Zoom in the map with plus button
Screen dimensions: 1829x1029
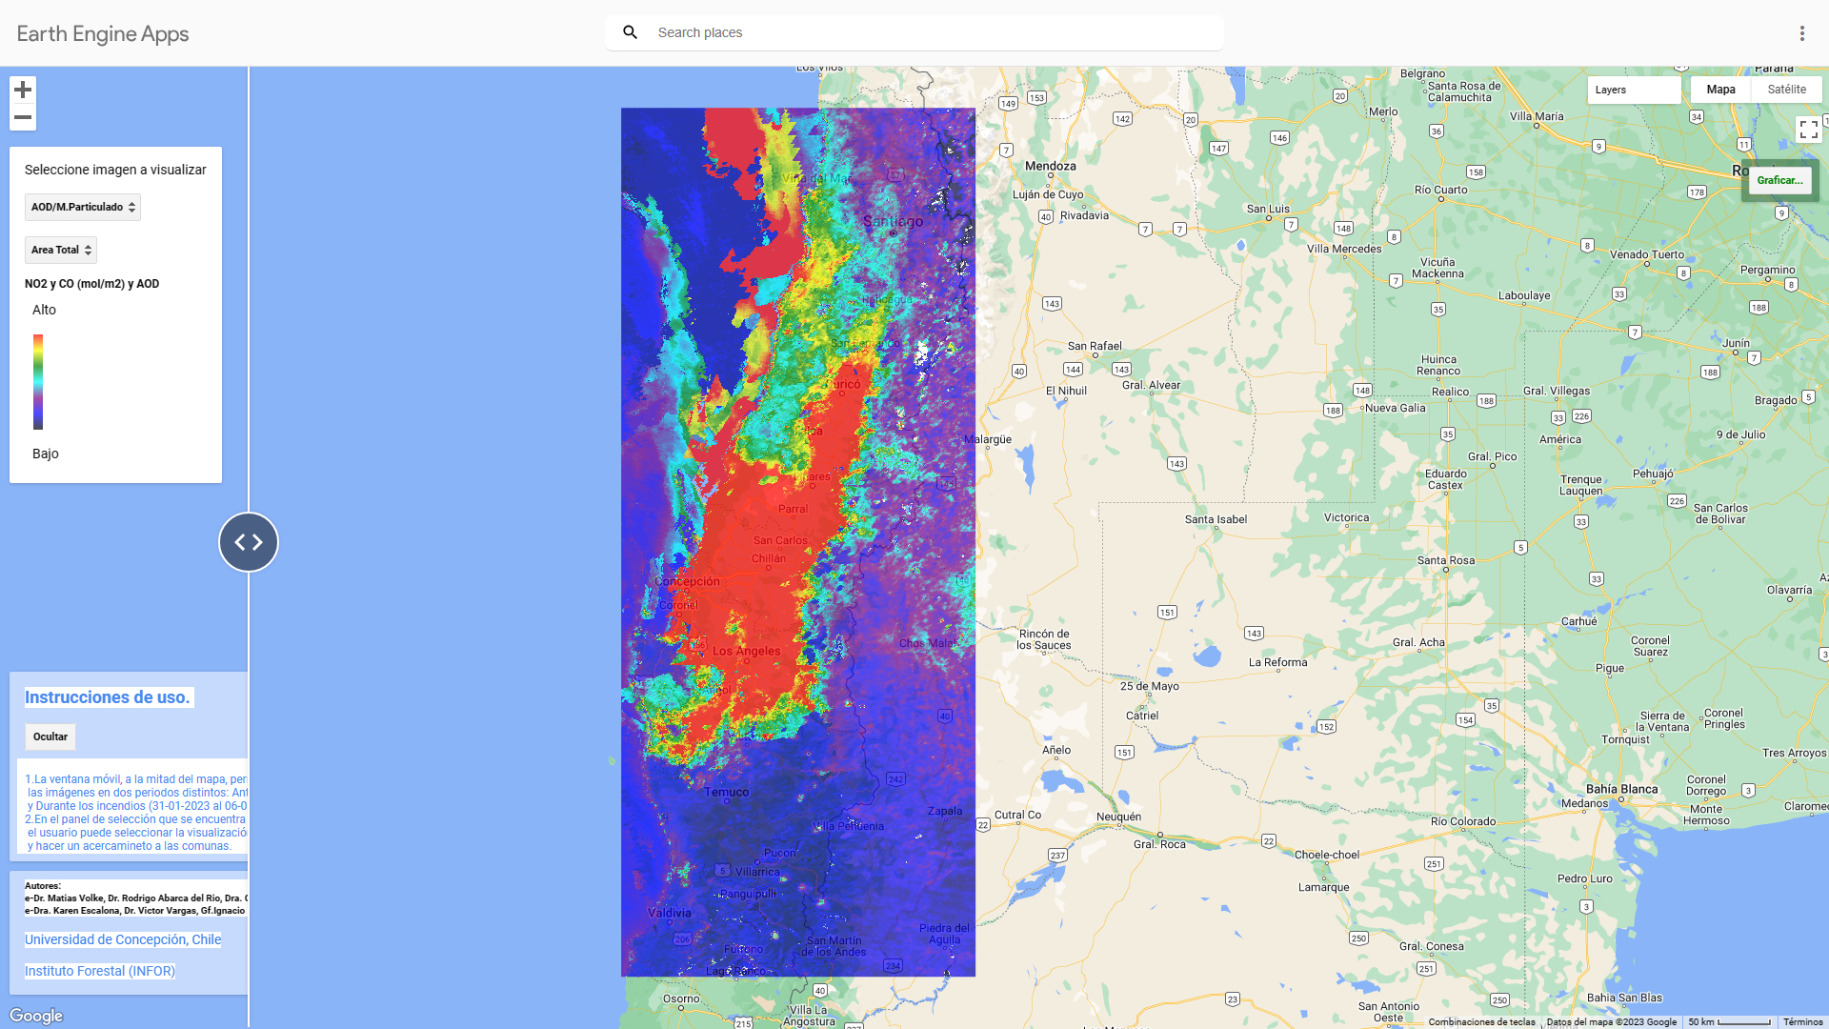click(x=23, y=90)
